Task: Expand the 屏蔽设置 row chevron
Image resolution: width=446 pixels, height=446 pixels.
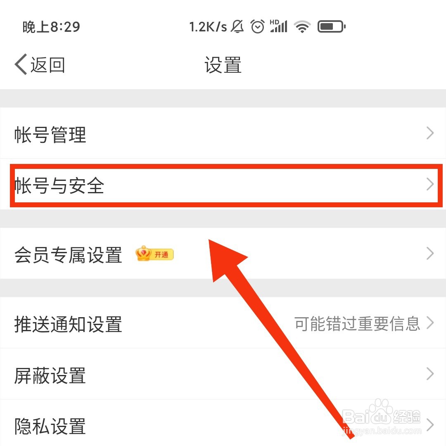Action: pyautogui.click(x=430, y=374)
